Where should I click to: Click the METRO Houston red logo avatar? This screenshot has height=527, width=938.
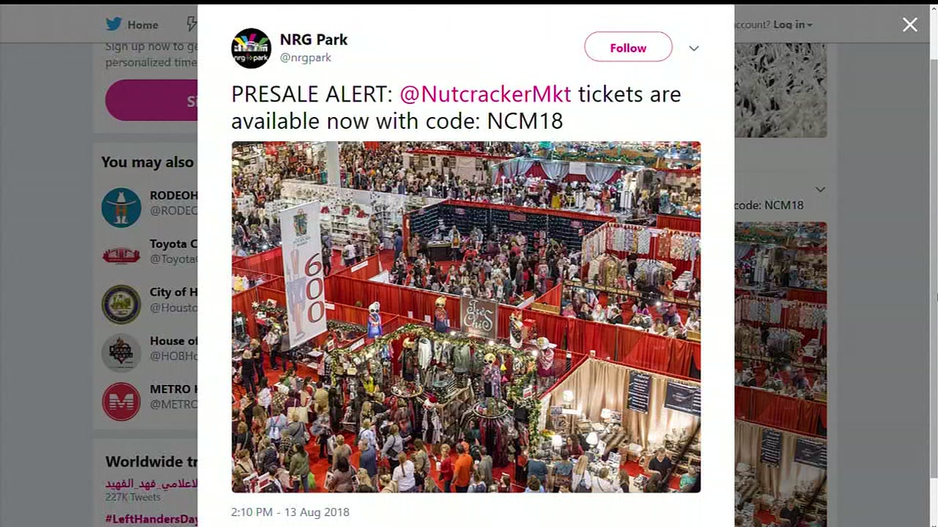(121, 401)
